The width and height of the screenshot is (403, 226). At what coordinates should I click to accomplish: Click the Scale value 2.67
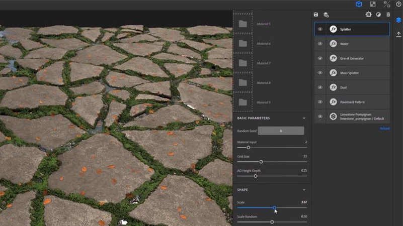[x=304, y=202]
